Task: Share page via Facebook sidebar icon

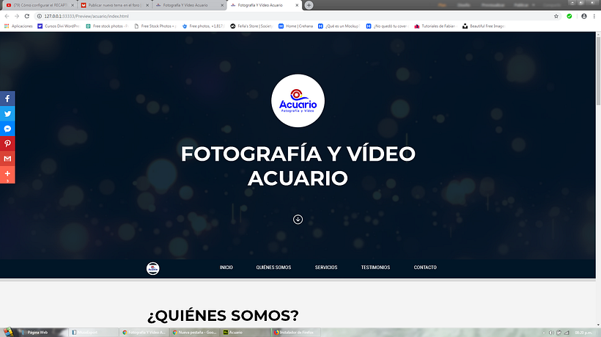Action: pyautogui.click(x=7, y=99)
